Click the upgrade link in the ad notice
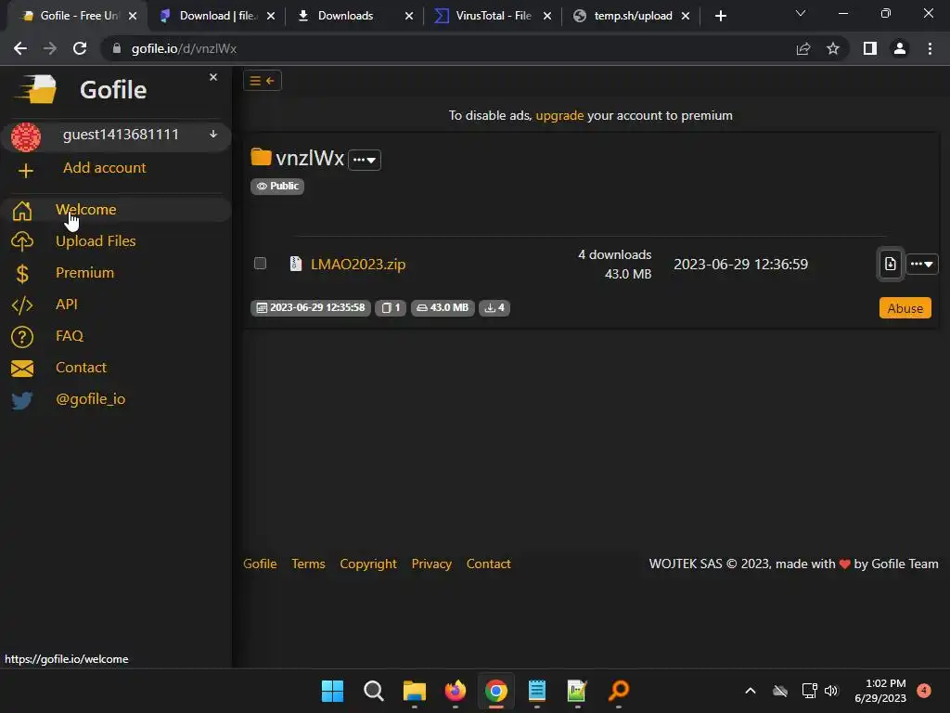 tap(559, 115)
